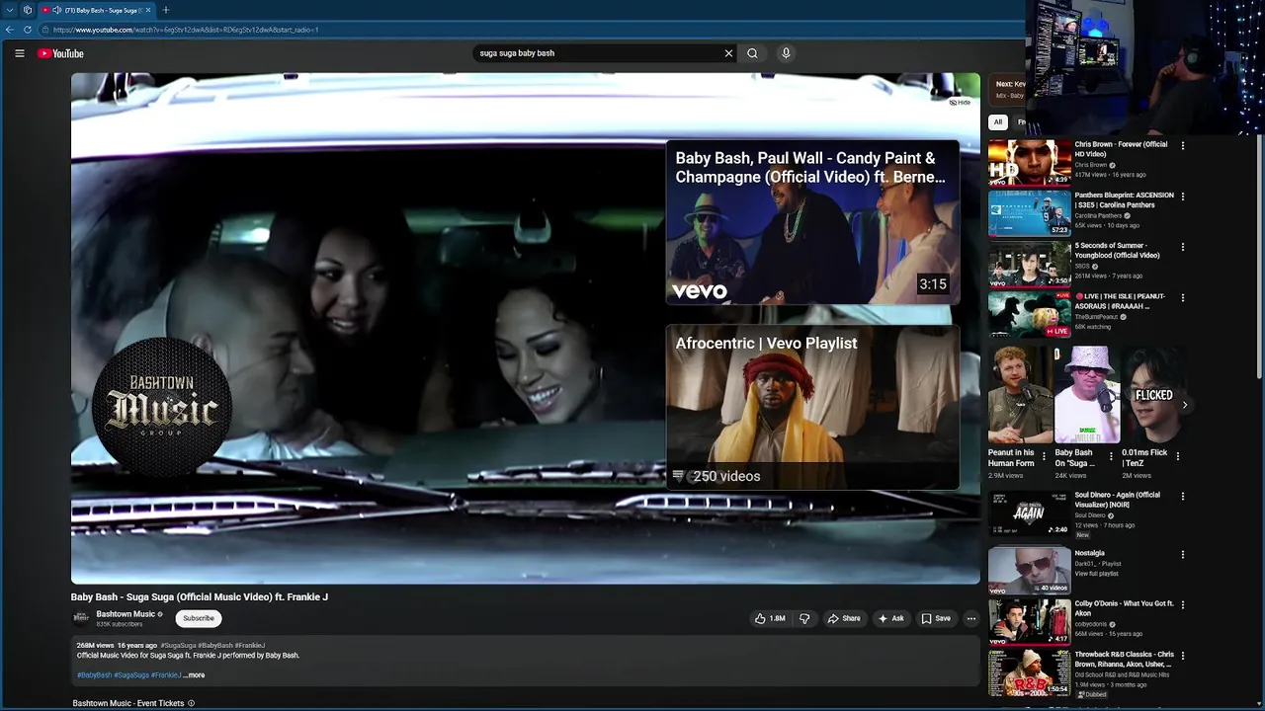Screen dimensions: 1265x711
Task: Open options for Soul Dinero Again
Action: pos(1183,497)
